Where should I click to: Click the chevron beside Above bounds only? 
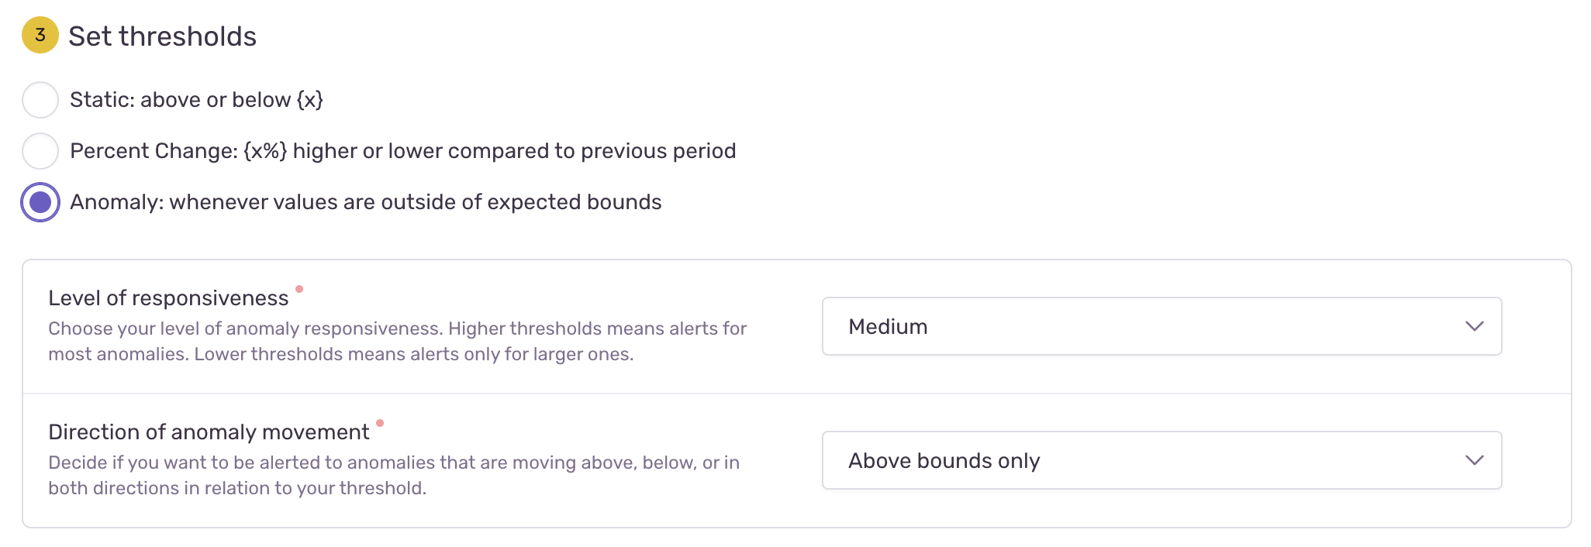1474,460
